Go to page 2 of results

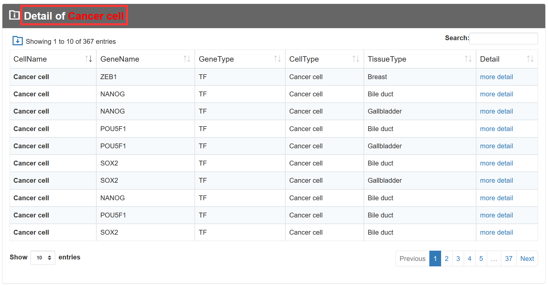tap(447, 259)
